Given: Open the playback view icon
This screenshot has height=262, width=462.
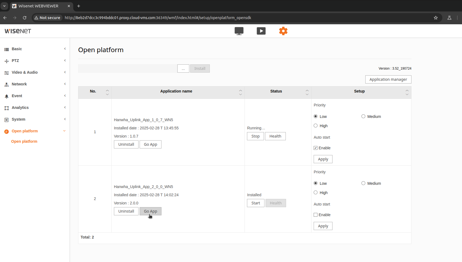Looking at the screenshot, I should coord(261,31).
